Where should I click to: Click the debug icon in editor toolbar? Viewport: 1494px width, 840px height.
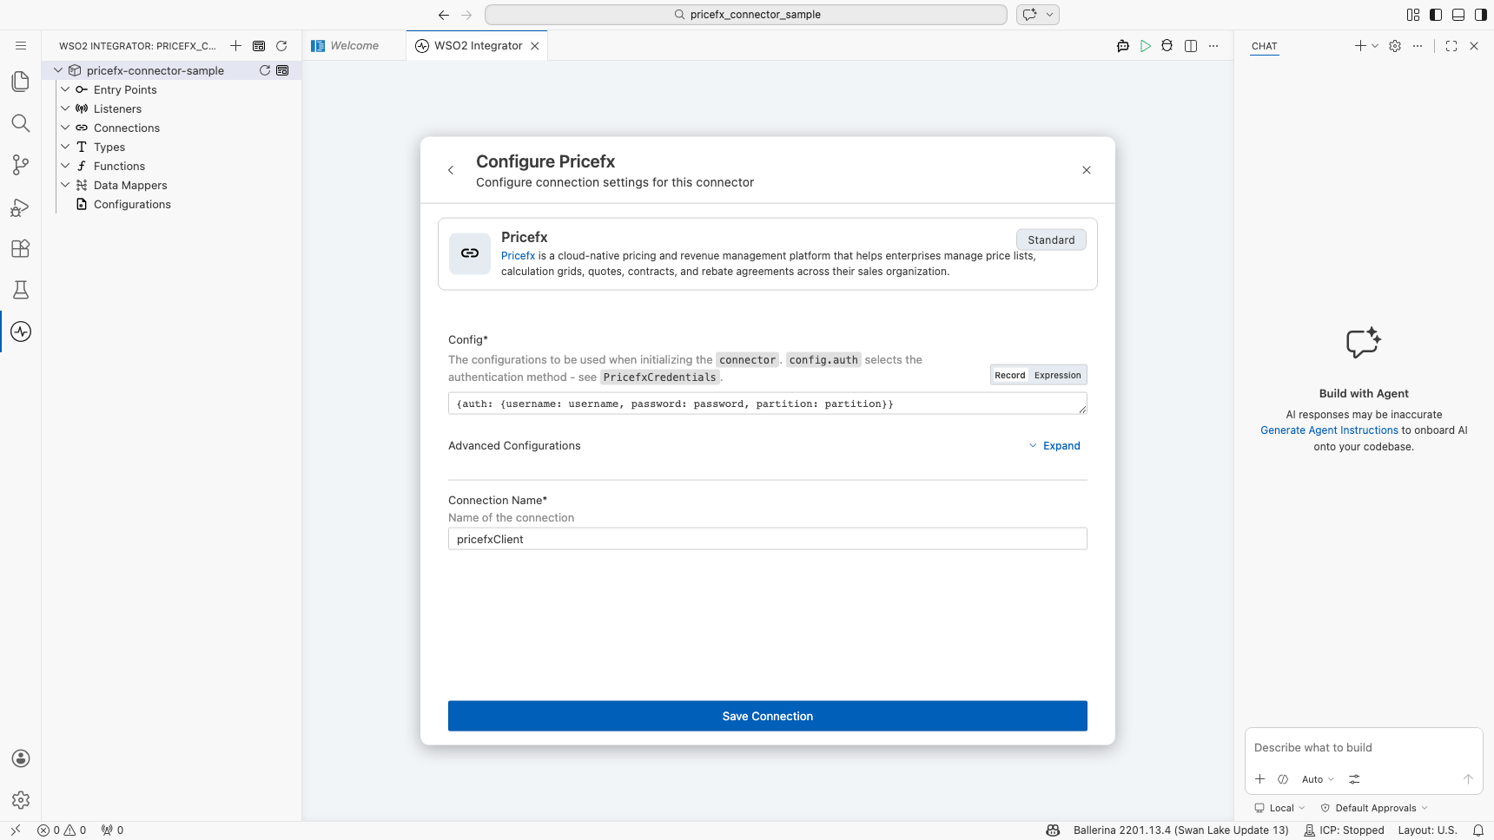(1167, 46)
